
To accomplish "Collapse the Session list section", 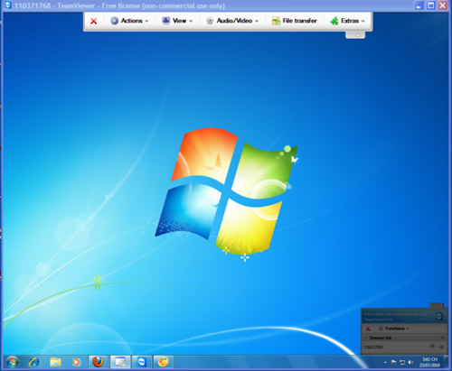I will tap(366, 338).
